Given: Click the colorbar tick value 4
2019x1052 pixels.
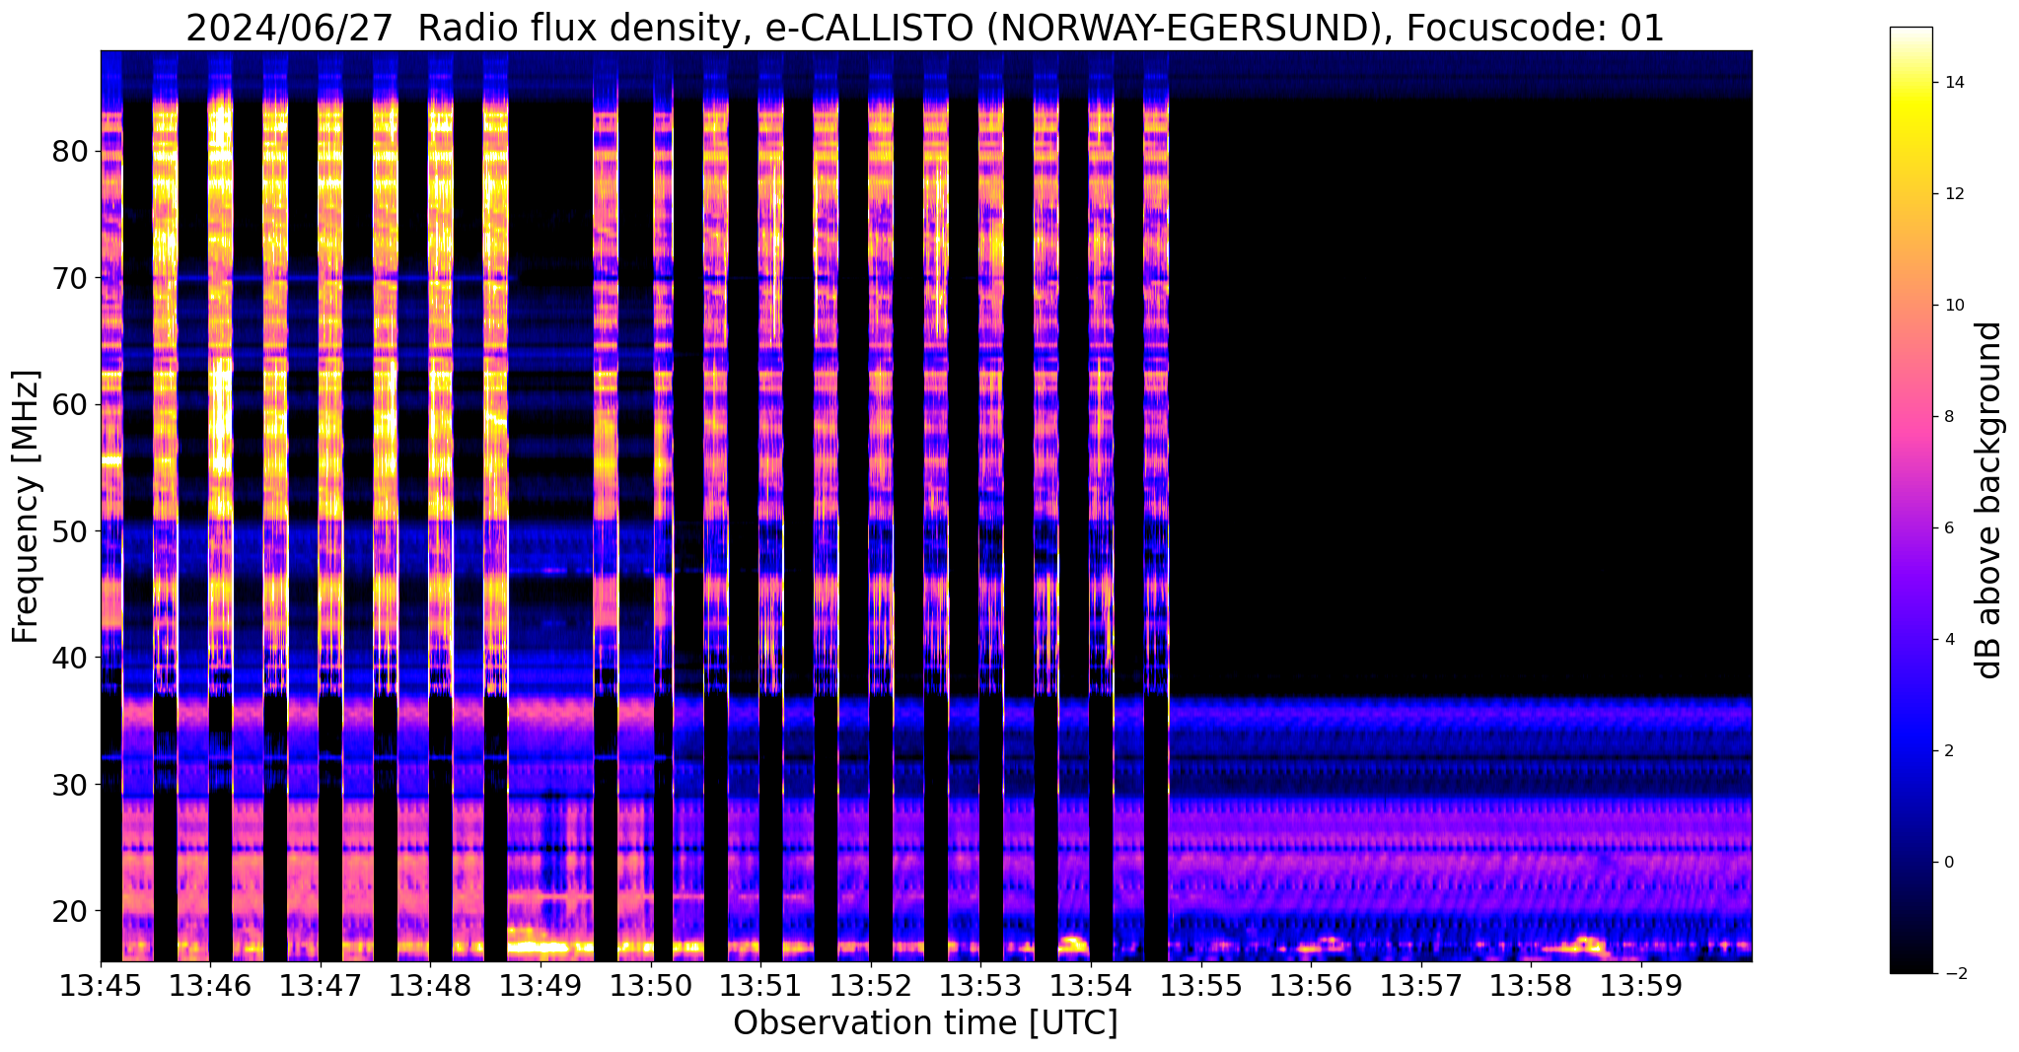Looking at the screenshot, I should coord(1949,640).
